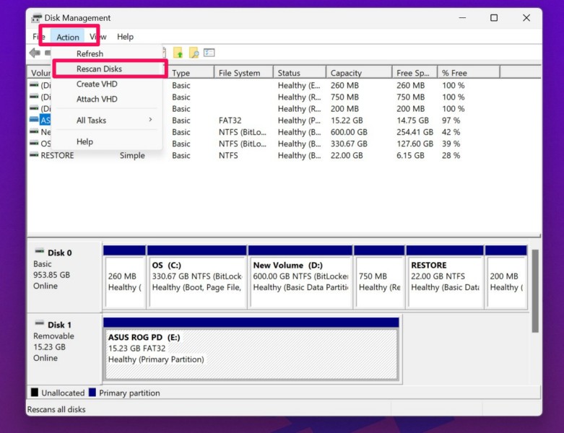
Task: Choose Rescan Disks from Action menu
Action: pyautogui.click(x=100, y=69)
